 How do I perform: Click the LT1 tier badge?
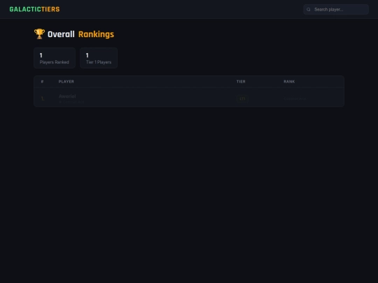[242, 99]
